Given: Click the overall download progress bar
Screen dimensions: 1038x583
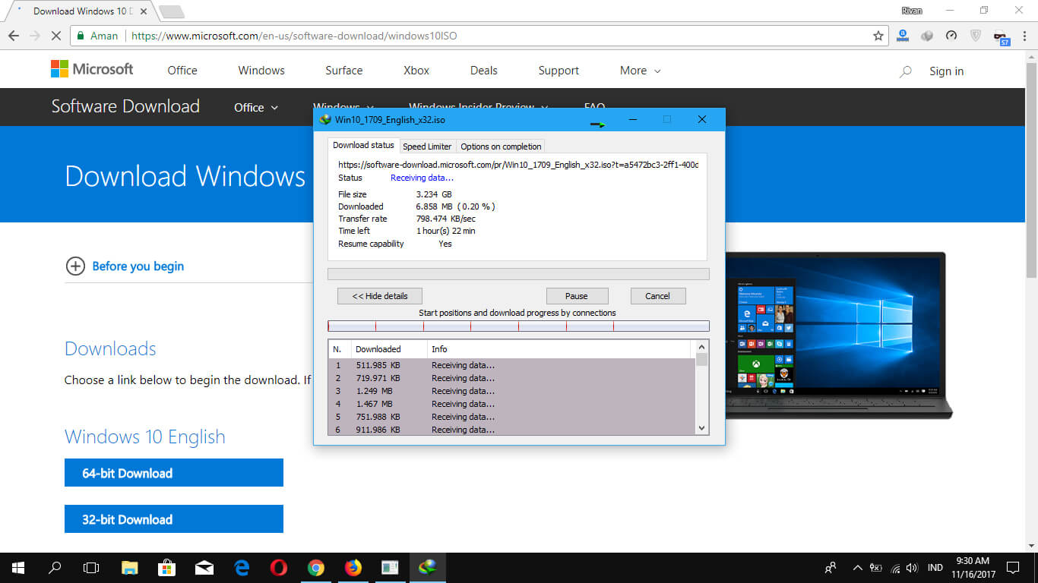Looking at the screenshot, I should point(518,274).
